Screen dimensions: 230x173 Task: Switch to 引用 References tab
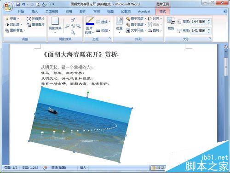pos(69,12)
